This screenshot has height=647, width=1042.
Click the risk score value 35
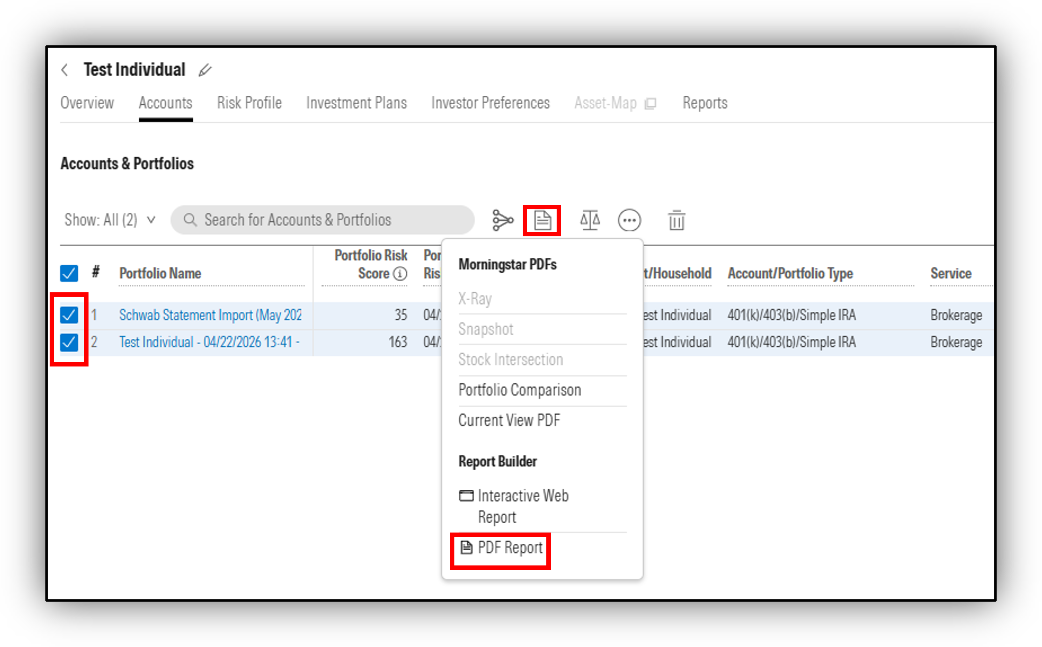401,315
